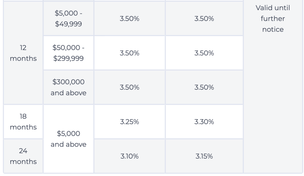Click the 3.30% rate for 18 months
The width and height of the screenshot is (304, 176).
pos(204,122)
